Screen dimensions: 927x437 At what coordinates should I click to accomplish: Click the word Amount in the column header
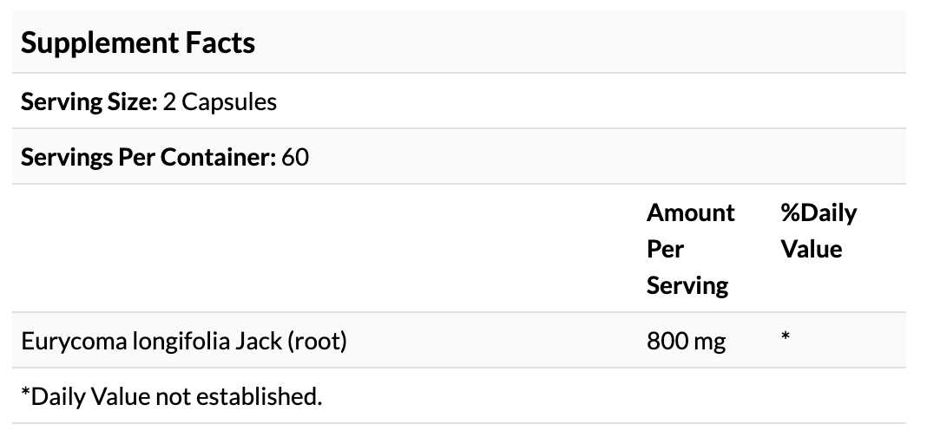[691, 212]
